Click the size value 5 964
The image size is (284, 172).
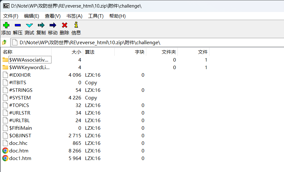tap(75, 158)
